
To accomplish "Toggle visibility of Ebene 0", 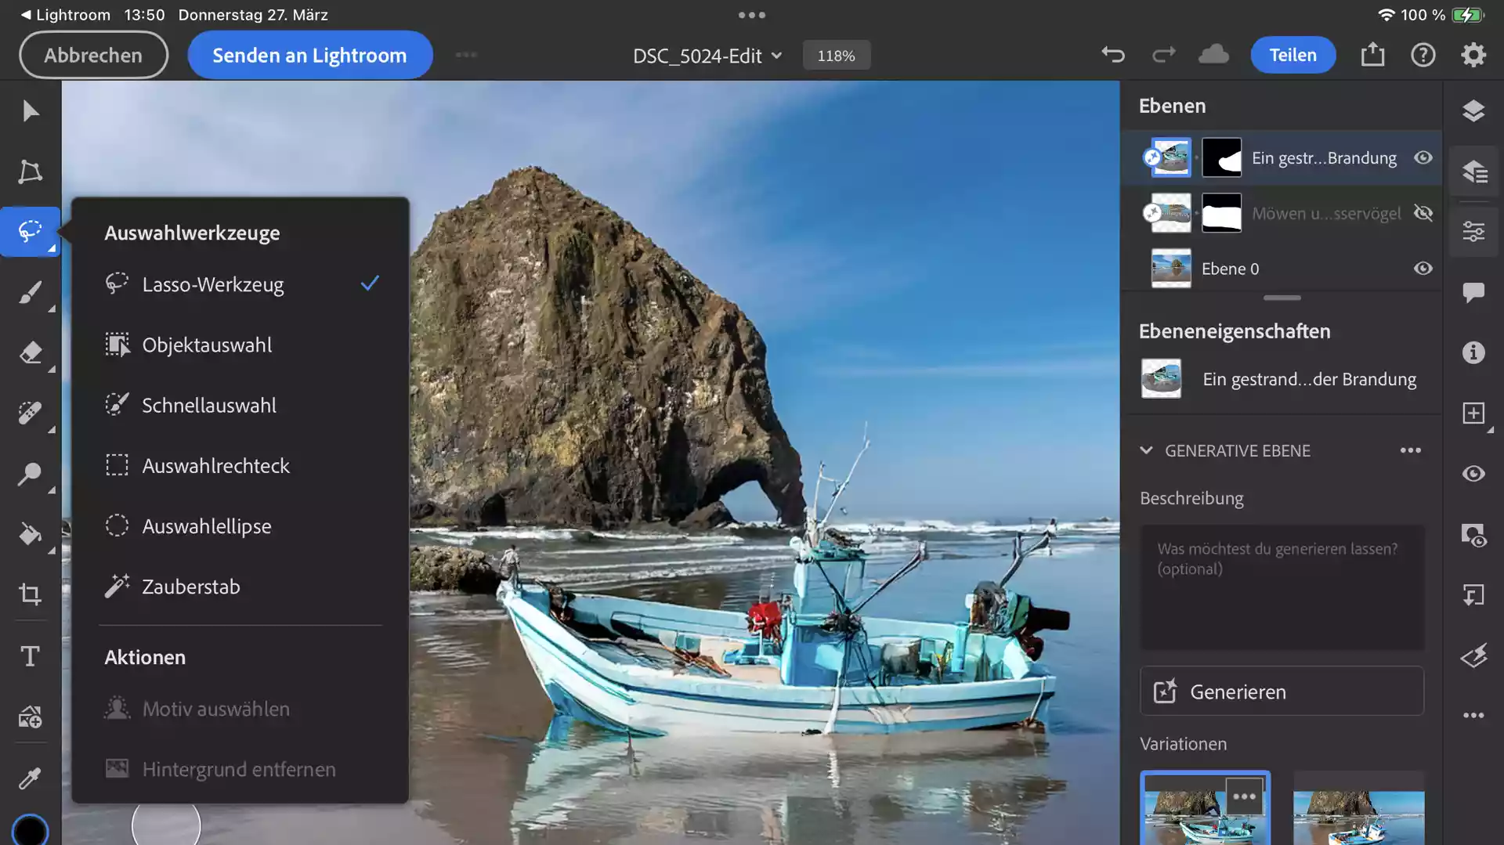I will 1423,269.
